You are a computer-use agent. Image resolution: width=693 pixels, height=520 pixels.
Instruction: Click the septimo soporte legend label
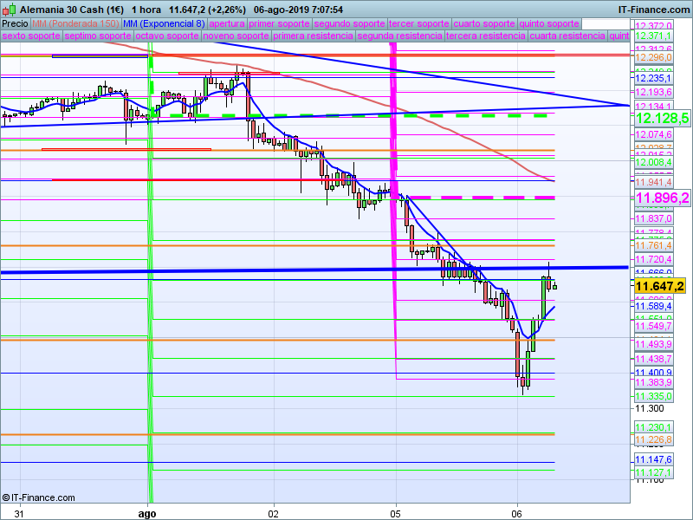click(98, 36)
